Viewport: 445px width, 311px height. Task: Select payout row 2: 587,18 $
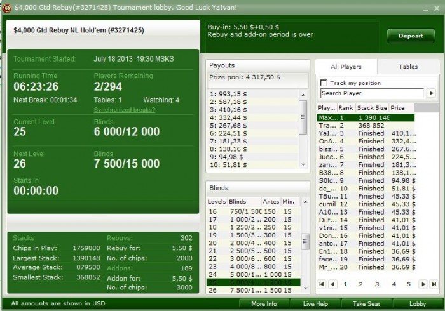(253, 102)
